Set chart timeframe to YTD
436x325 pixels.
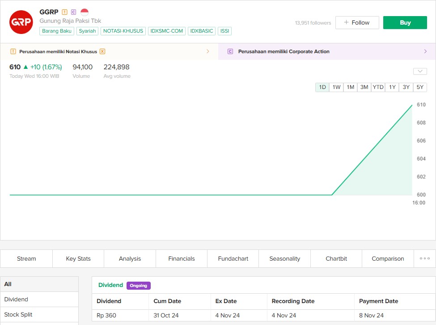click(x=378, y=87)
